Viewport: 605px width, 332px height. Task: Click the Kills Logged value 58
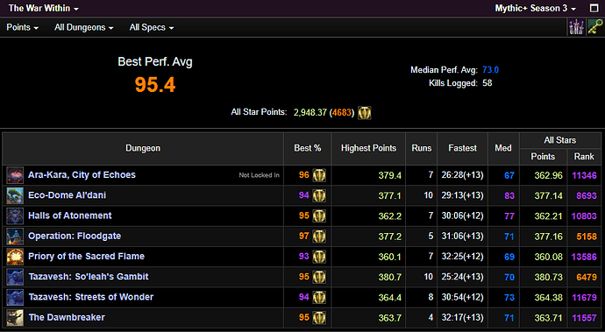point(487,83)
